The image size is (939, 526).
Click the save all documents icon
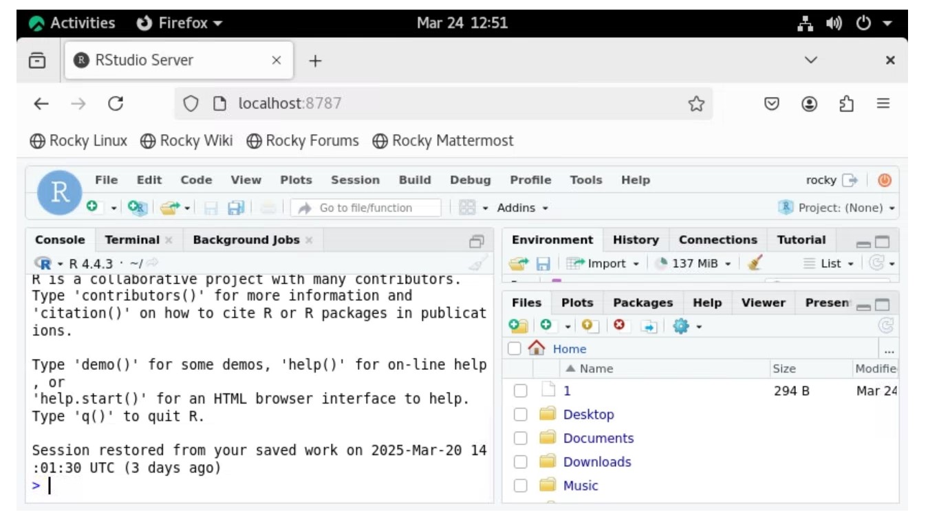pos(236,208)
